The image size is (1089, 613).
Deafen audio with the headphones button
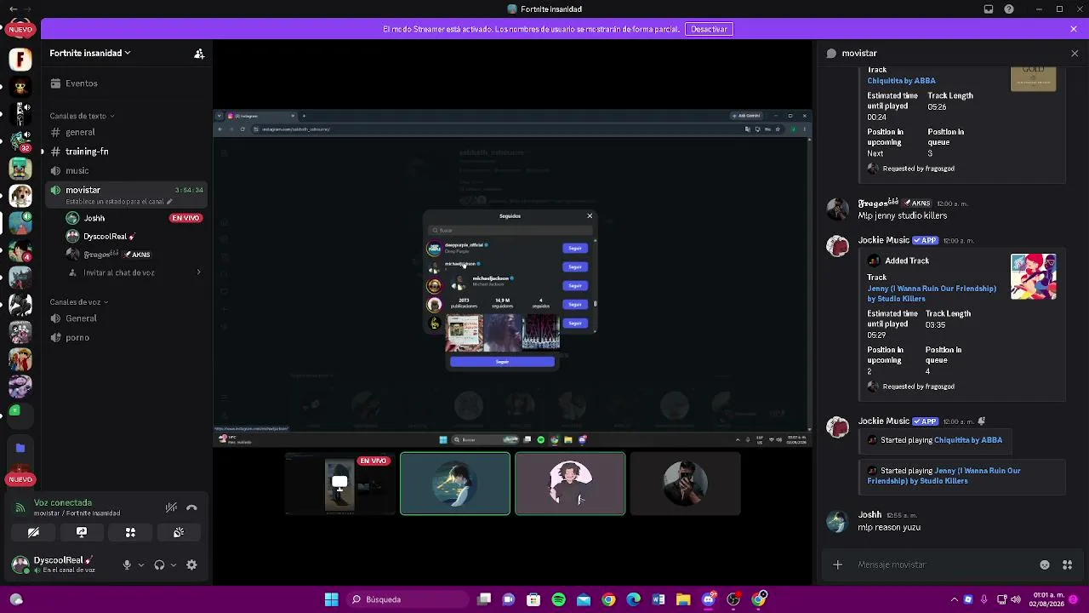(159, 564)
